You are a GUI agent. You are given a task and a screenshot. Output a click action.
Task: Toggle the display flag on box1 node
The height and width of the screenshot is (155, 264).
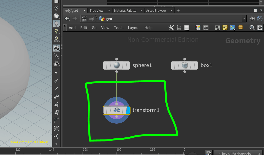pos(196,65)
